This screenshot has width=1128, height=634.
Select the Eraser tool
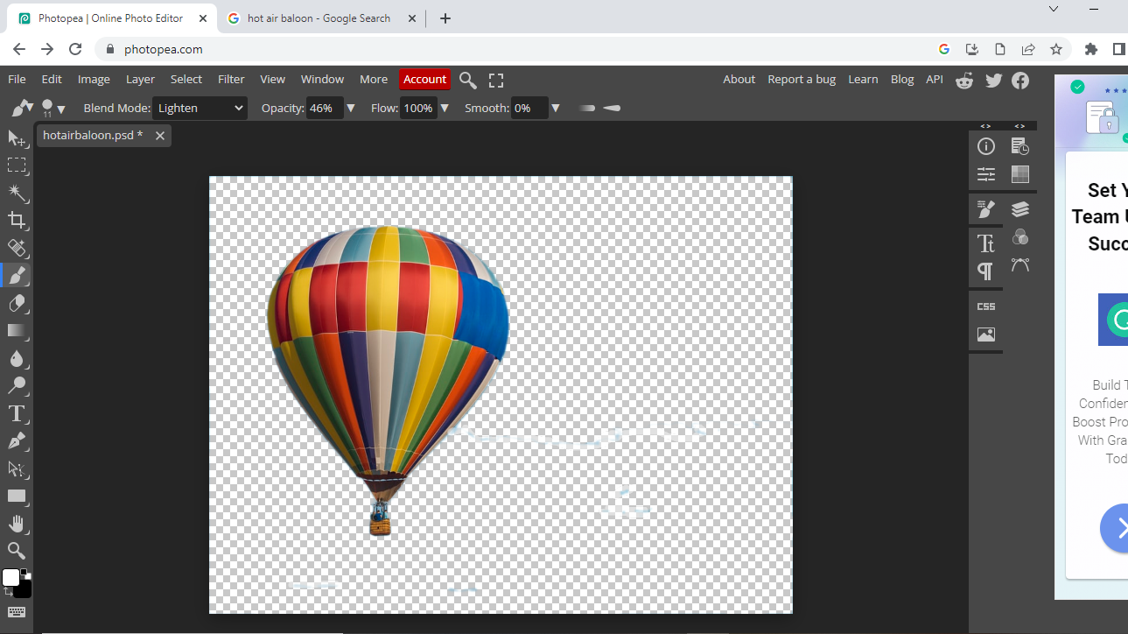17,303
